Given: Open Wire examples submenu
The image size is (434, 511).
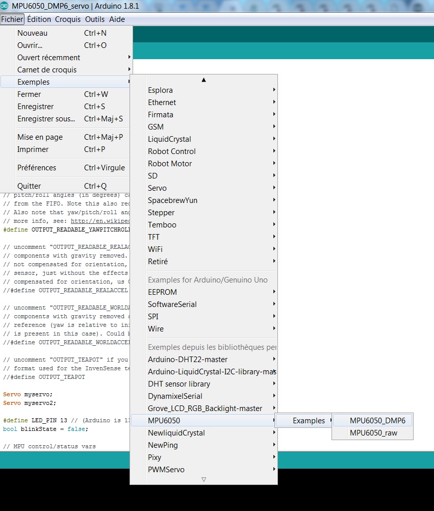Looking at the screenshot, I should (x=204, y=328).
